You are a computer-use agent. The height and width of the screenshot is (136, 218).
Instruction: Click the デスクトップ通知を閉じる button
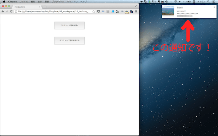(x=69, y=41)
